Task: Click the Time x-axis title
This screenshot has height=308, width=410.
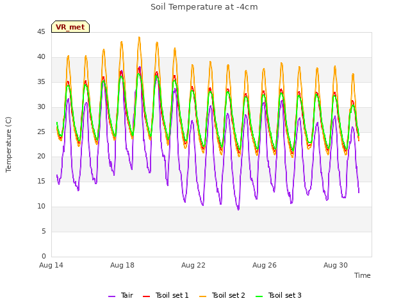Action: [x=363, y=275]
